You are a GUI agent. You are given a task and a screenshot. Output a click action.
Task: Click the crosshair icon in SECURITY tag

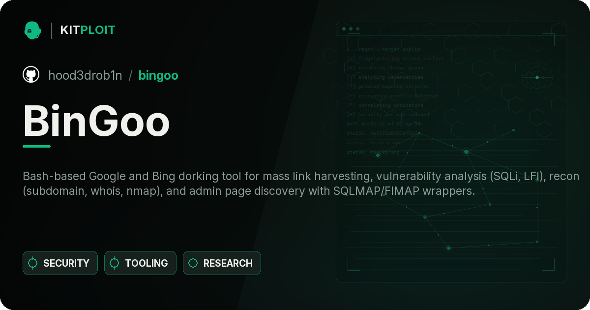click(33, 263)
